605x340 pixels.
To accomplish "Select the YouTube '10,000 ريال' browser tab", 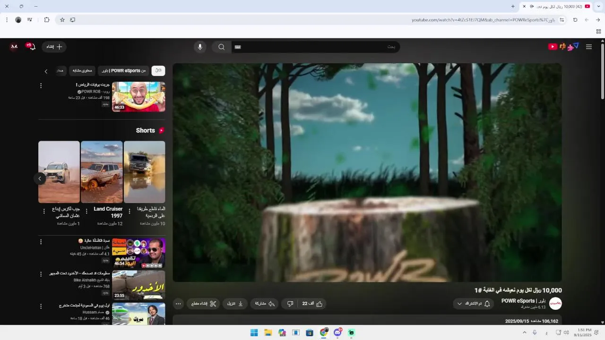I will coord(556,6).
